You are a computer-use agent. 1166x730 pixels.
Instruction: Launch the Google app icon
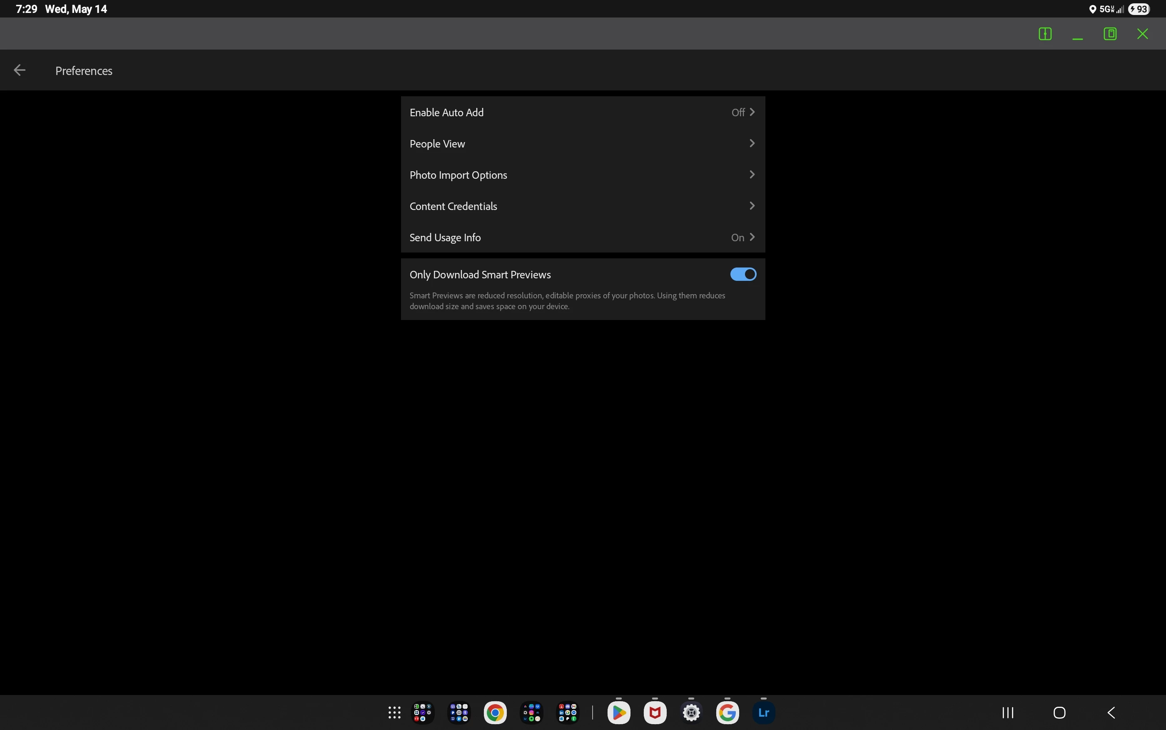point(727,712)
